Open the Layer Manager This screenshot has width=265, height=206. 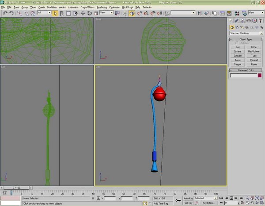[x=215, y=13]
